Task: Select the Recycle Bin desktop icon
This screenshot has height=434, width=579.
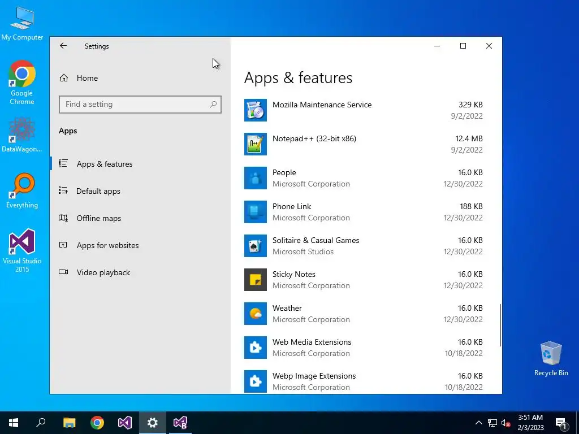Action: point(551,359)
